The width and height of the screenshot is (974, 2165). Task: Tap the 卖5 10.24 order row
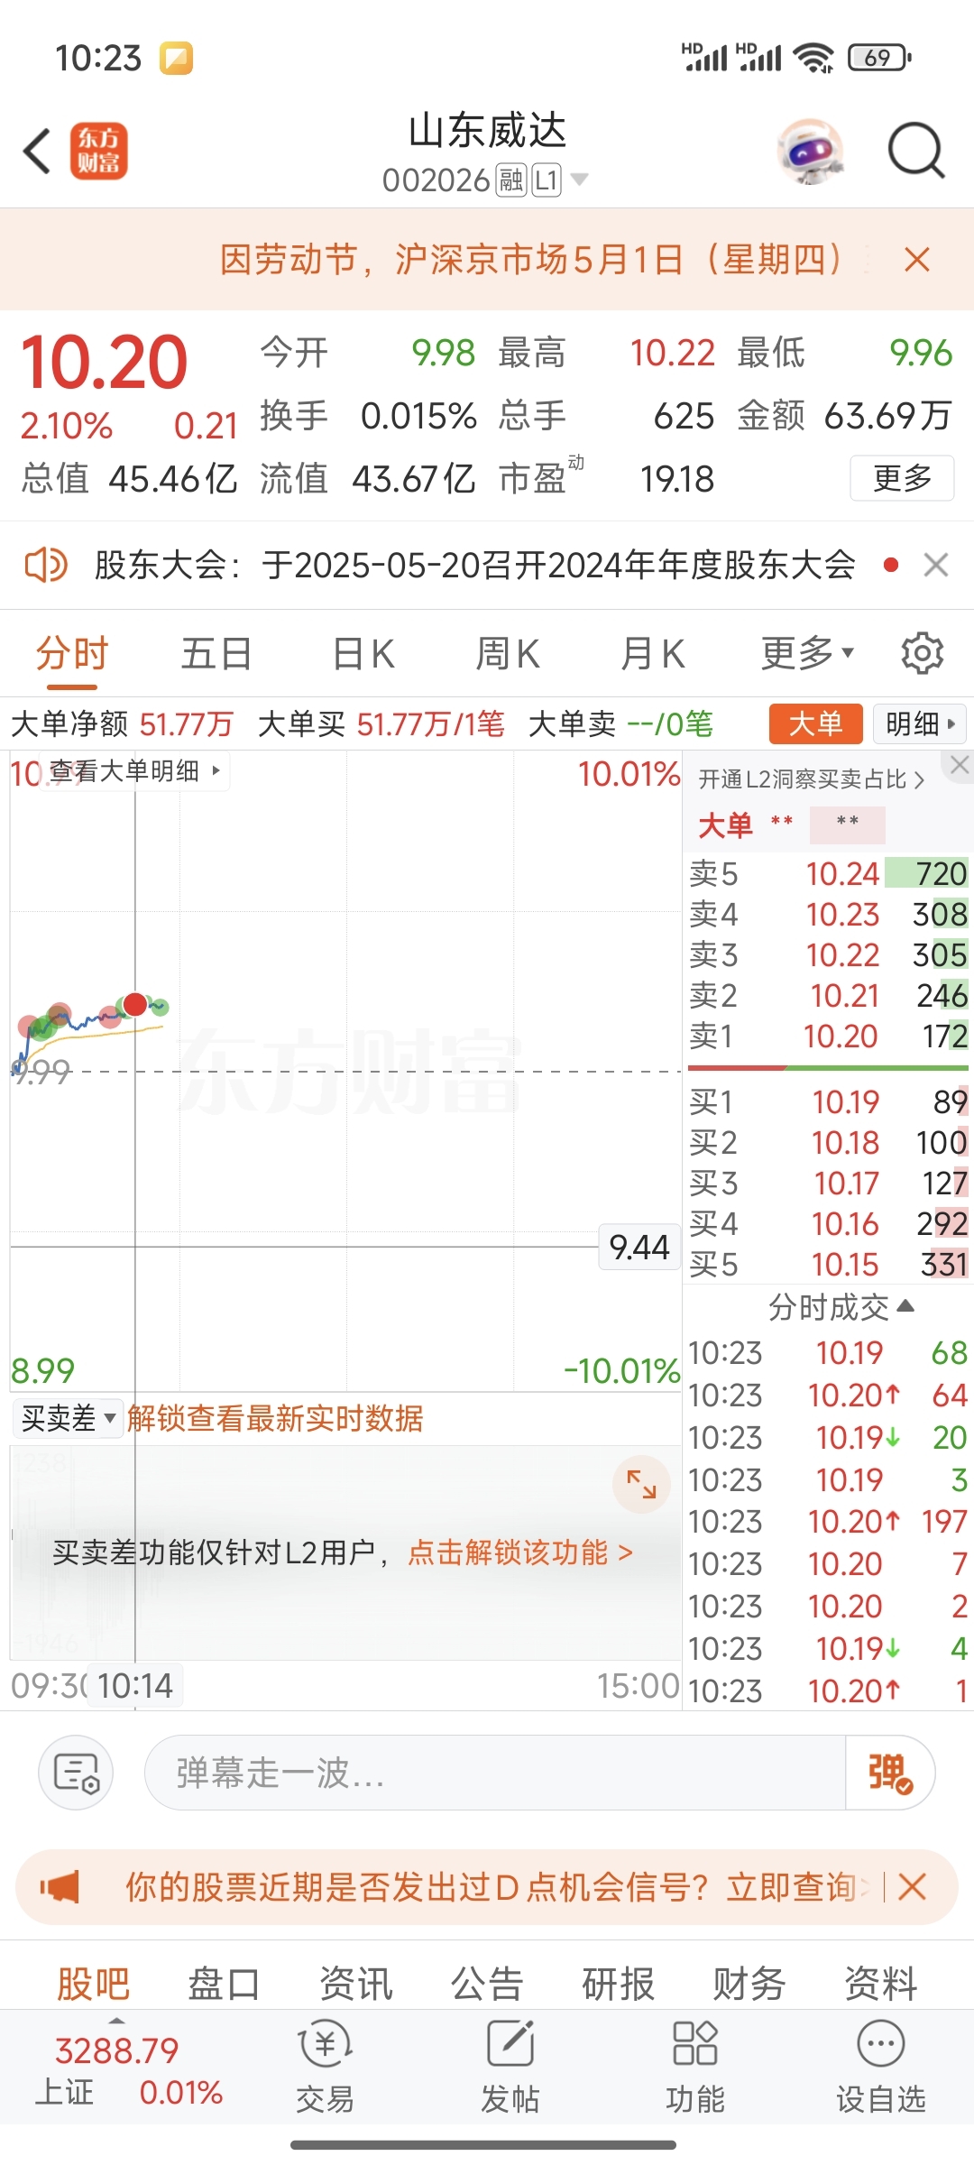(x=828, y=873)
